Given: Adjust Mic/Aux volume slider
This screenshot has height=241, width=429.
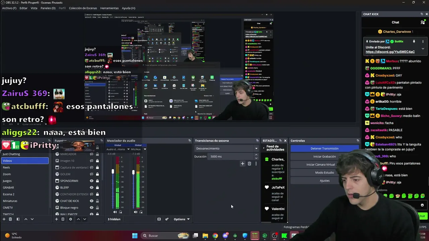Looking at the screenshot, I should [x=133, y=172].
